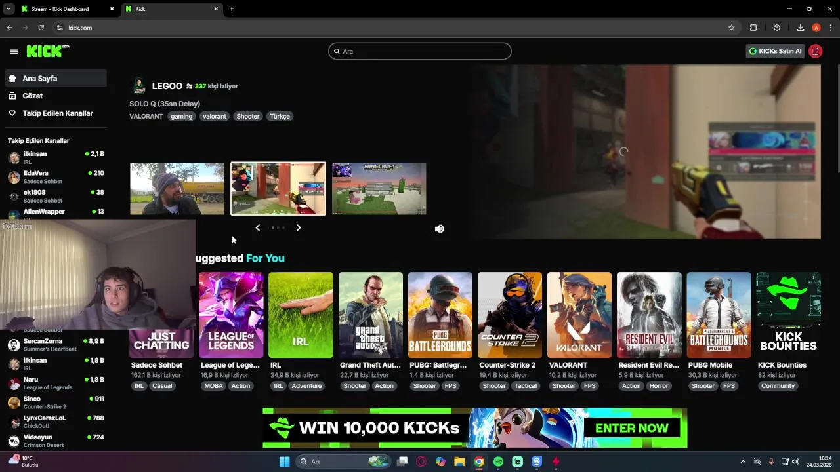
Task: Select Community tag under KICK Bounties
Action: 778,386
